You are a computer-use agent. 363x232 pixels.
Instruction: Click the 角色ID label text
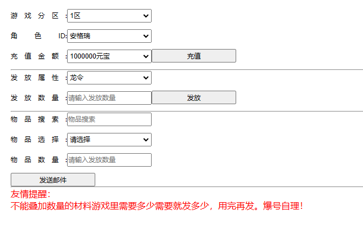tap(35, 36)
